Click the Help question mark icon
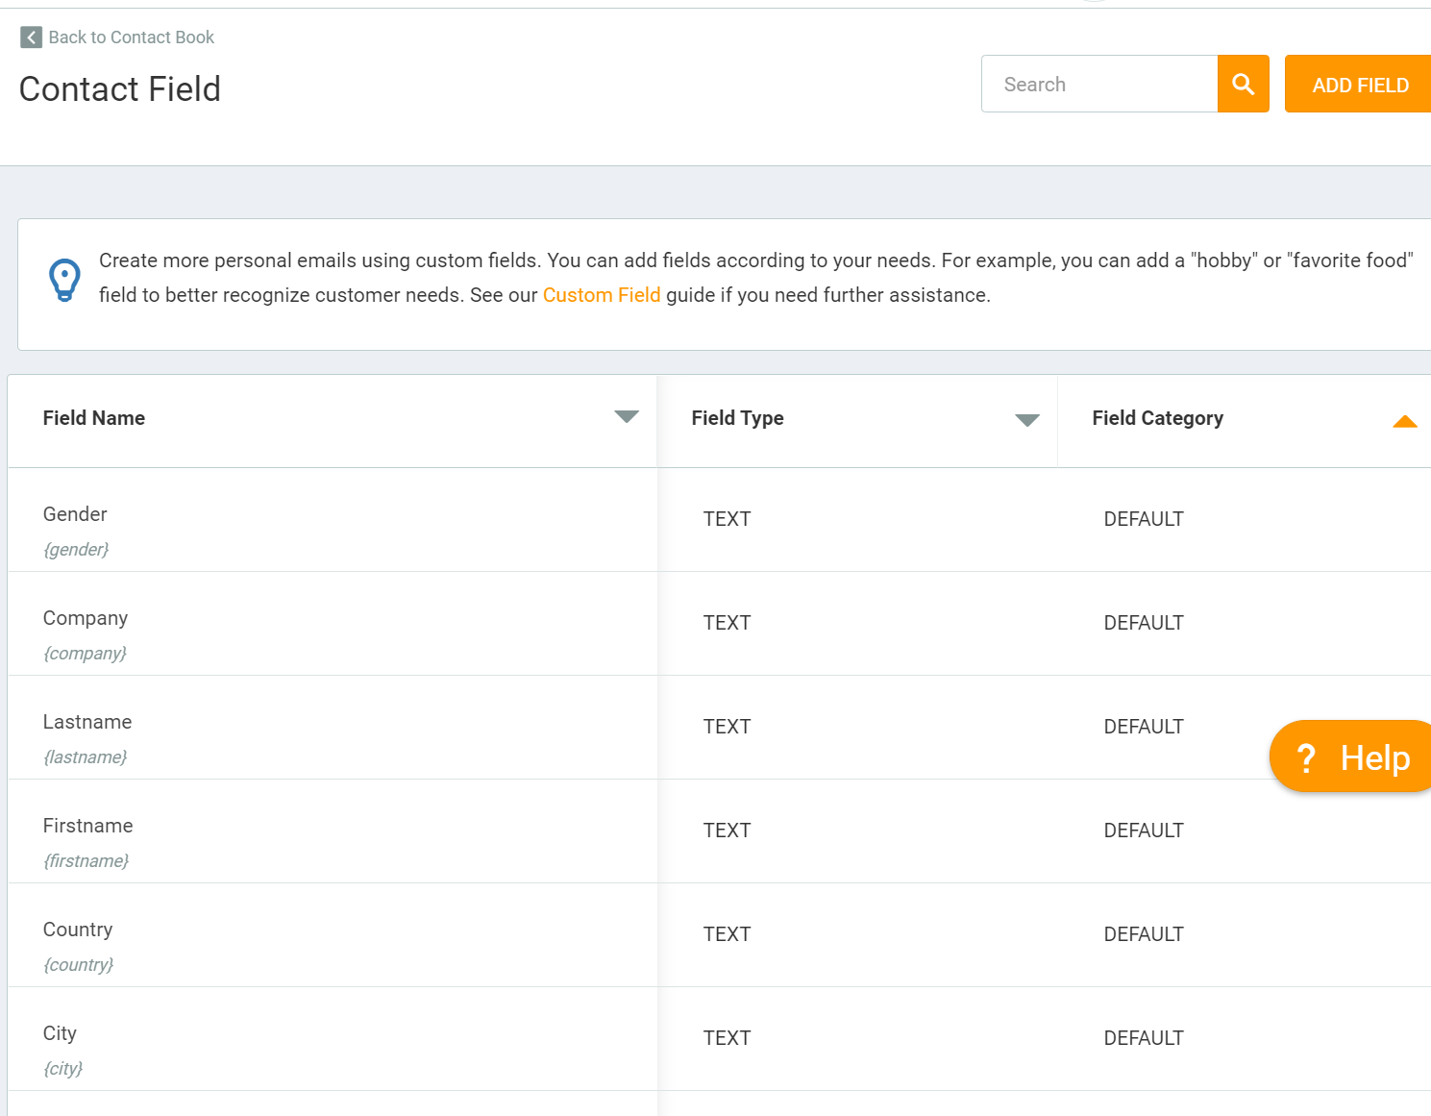 click(1305, 758)
